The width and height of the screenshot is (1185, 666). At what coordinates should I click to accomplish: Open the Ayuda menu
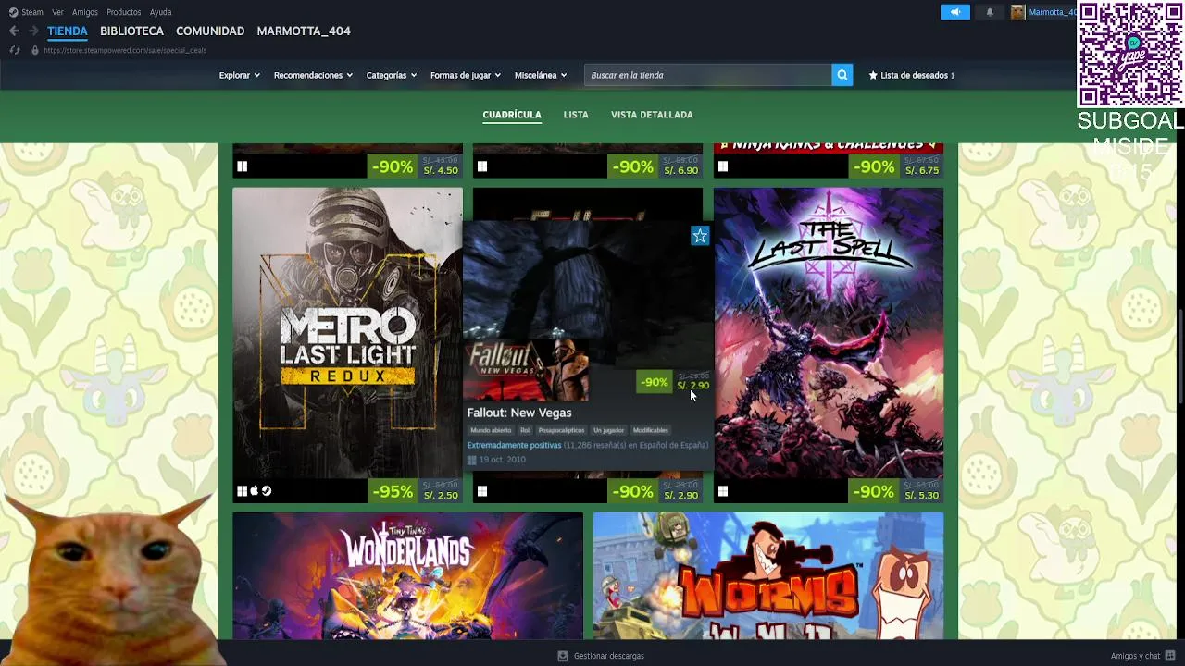[160, 12]
